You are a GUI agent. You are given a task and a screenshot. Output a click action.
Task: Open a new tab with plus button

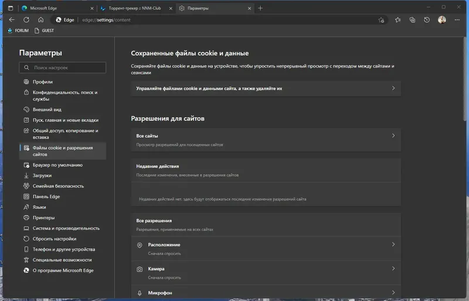[x=260, y=8]
